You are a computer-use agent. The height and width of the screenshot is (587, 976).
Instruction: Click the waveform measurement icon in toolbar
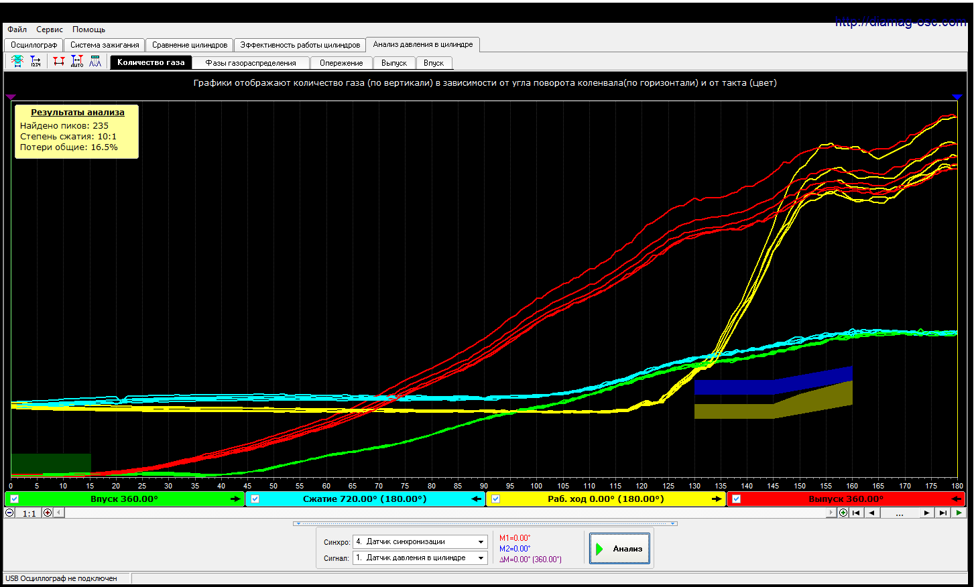click(17, 62)
